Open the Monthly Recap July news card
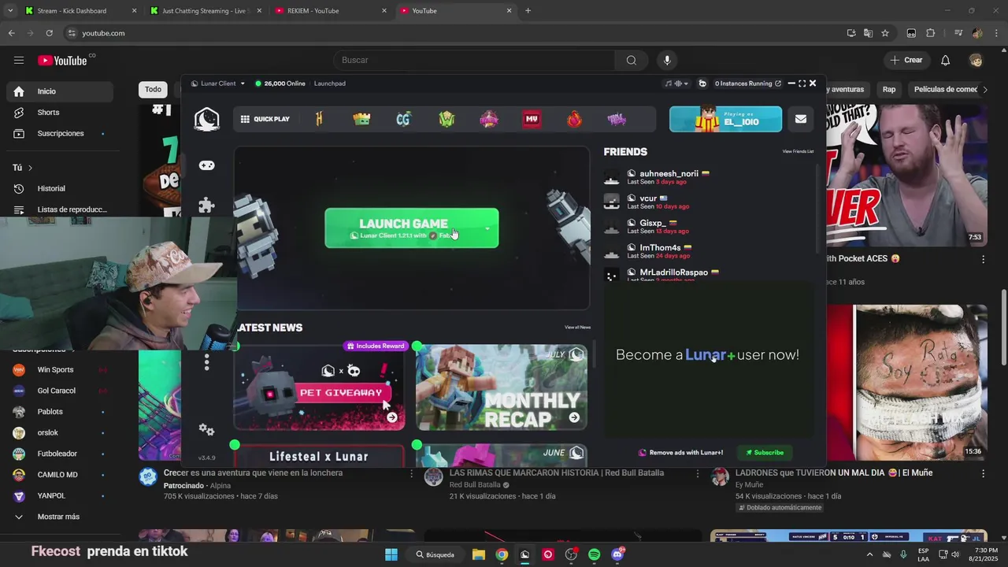 pos(501,387)
